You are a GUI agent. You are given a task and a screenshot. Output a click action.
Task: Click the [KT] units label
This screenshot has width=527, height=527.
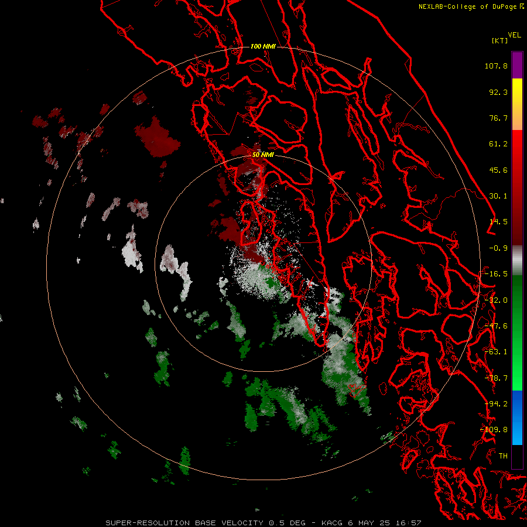[x=499, y=40]
